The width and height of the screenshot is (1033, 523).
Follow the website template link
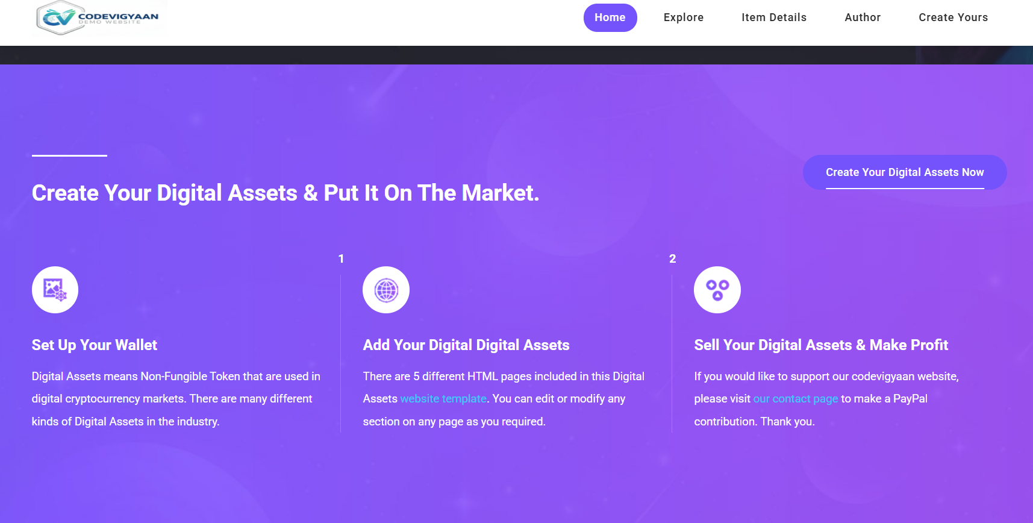pos(443,399)
